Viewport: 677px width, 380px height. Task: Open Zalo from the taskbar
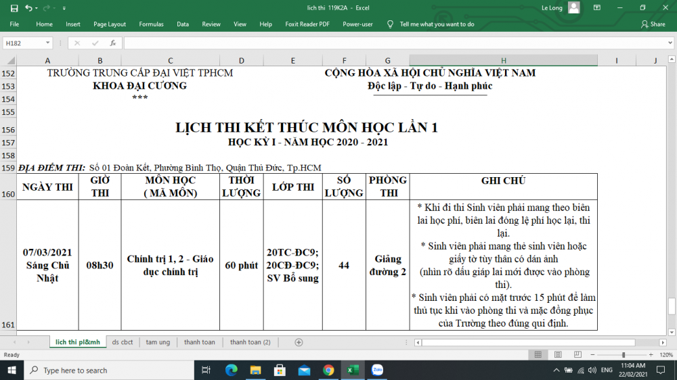[376, 370]
